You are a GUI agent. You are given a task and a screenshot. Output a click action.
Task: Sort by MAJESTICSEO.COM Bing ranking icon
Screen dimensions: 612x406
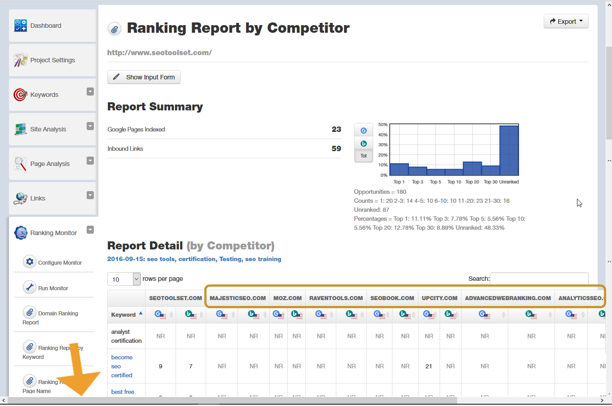[254, 314]
